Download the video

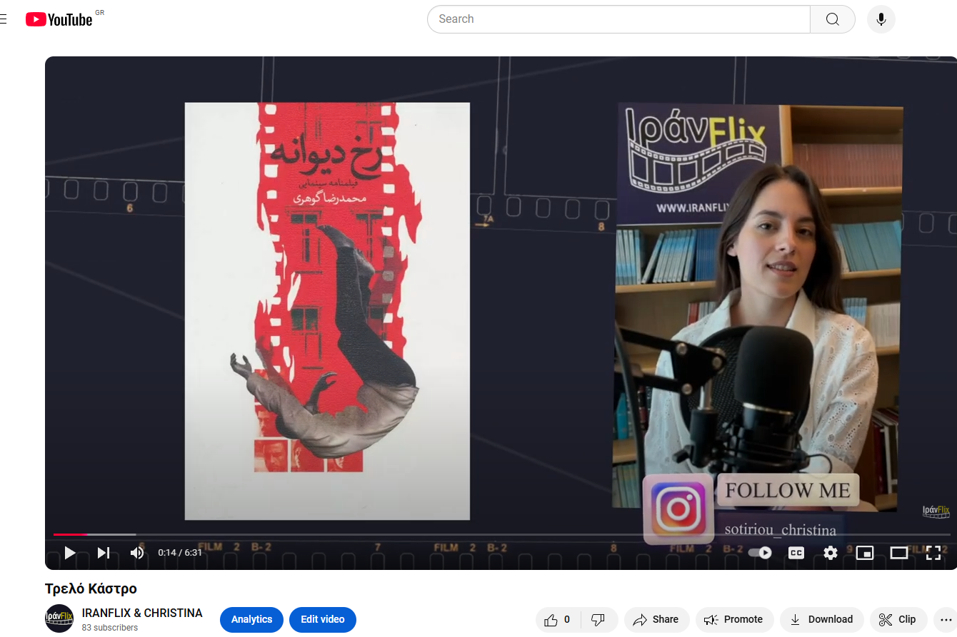(822, 619)
